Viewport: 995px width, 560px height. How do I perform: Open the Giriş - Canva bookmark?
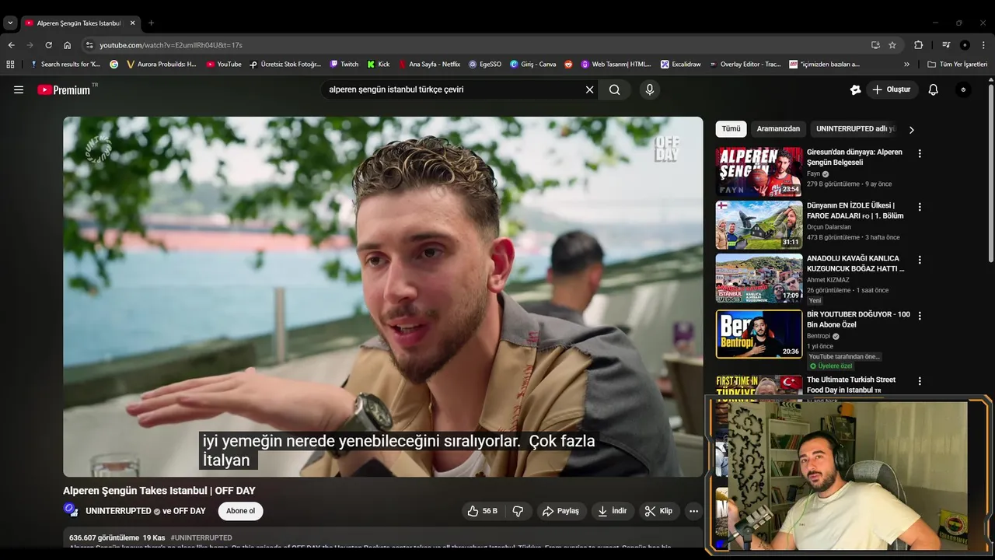(x=533, y=65)
